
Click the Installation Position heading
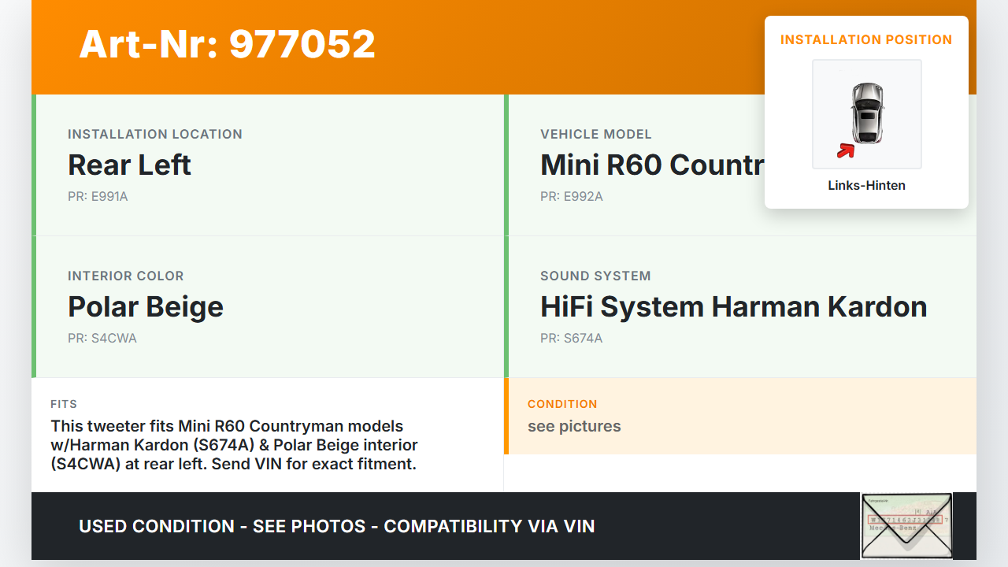click(866, 39)
